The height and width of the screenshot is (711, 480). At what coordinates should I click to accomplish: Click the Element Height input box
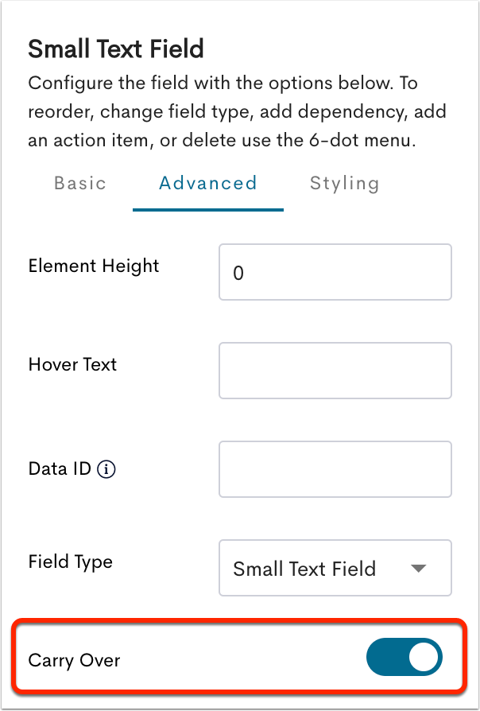[335, 272]
